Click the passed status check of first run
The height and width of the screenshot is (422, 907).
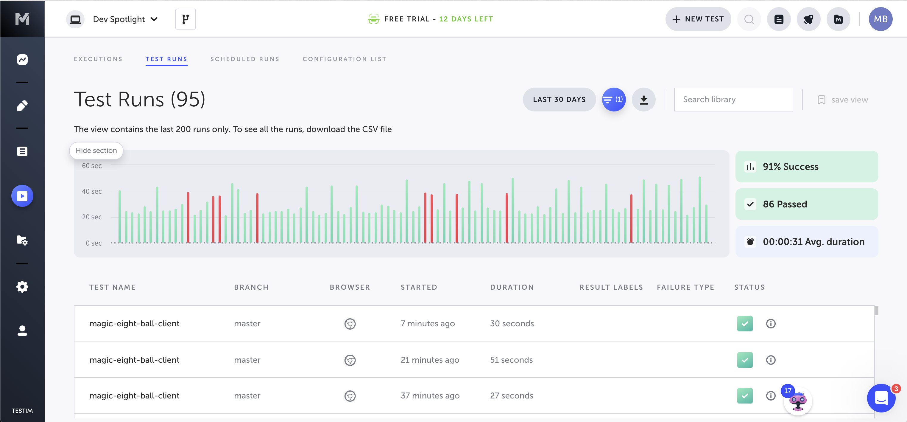click(x=745, y=323)
